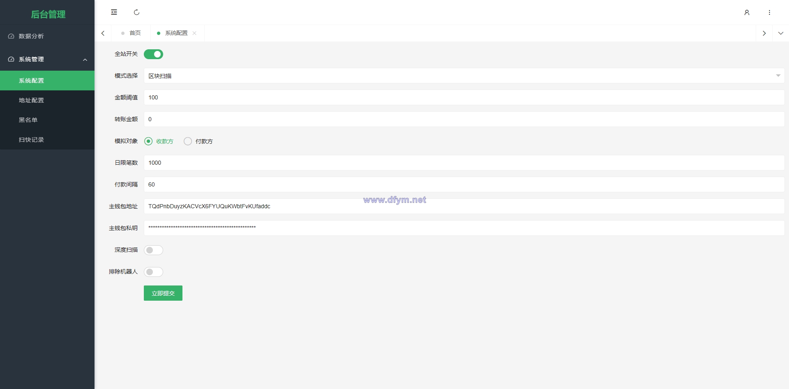Open the user profile icon
This screenshot has width=789, height=389.
[x=747, y=13]
